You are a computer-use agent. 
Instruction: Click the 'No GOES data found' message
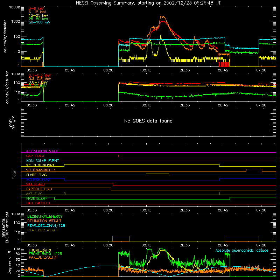coord(148,121)
